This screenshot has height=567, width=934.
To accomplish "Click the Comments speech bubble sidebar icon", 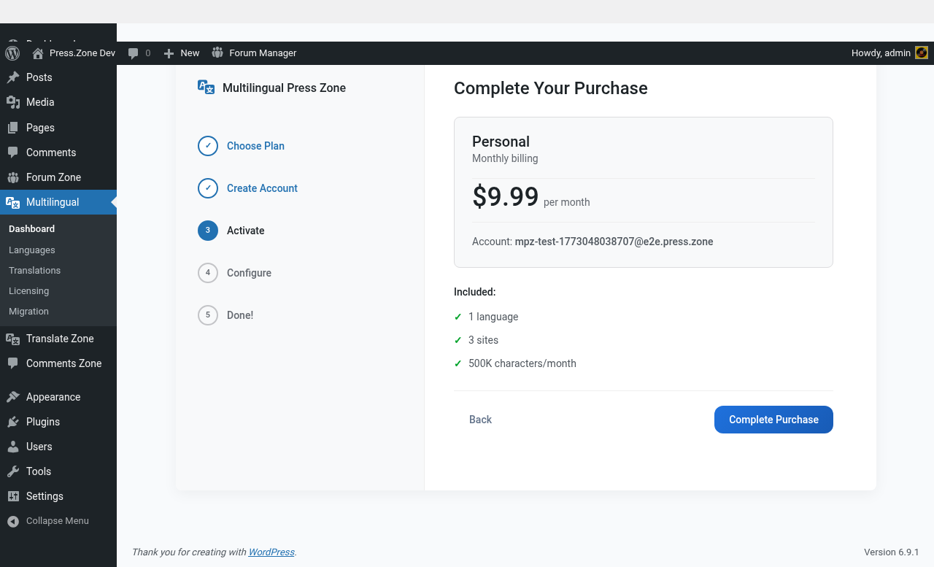I will click(x=13, y=153).
